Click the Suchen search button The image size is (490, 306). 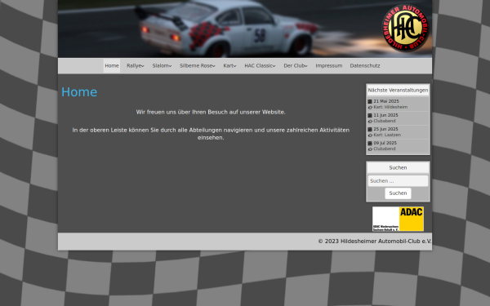click(398, 193)
